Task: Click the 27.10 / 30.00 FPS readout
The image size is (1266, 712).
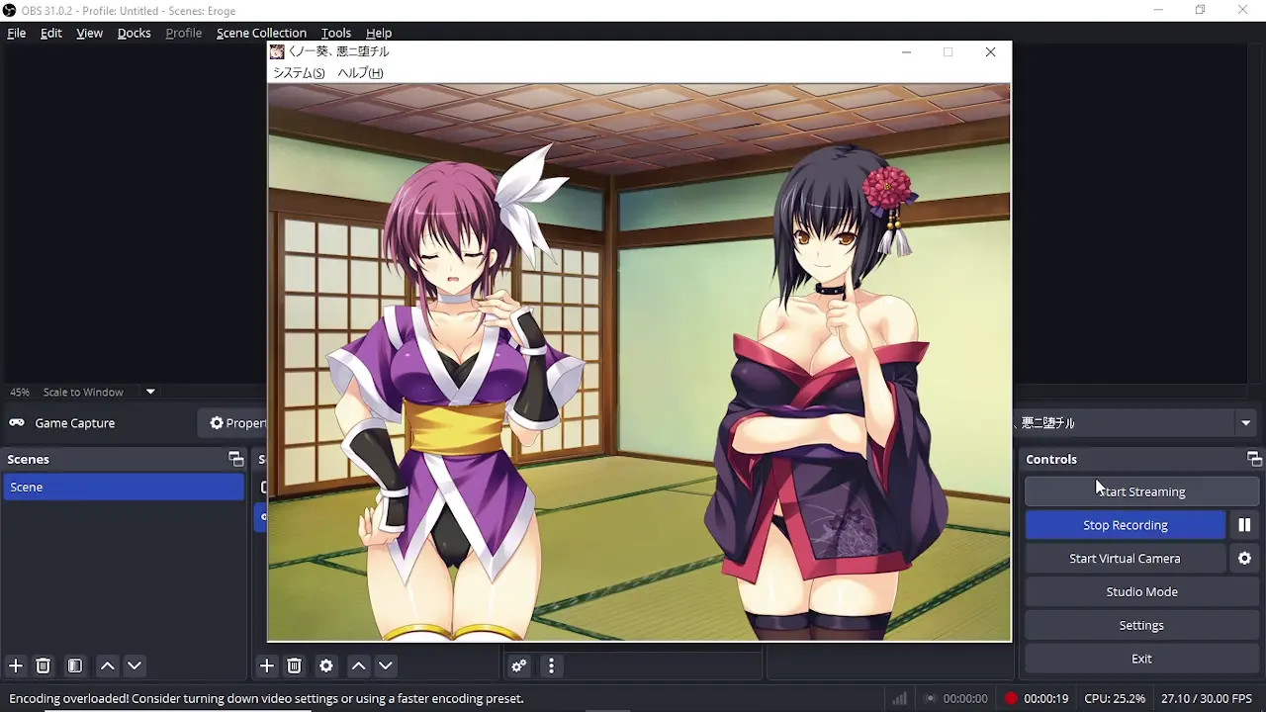Action: click(x=1207, y=698)
